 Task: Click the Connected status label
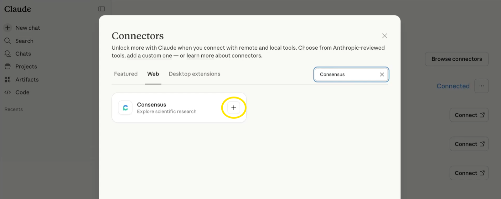tap(453, 86)
